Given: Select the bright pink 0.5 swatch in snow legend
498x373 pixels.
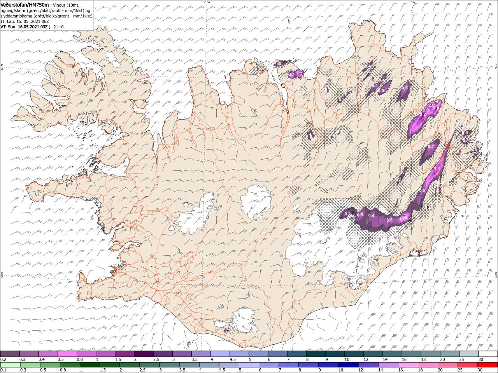Looking at the screenshot, I should click(x=67, y=354).
